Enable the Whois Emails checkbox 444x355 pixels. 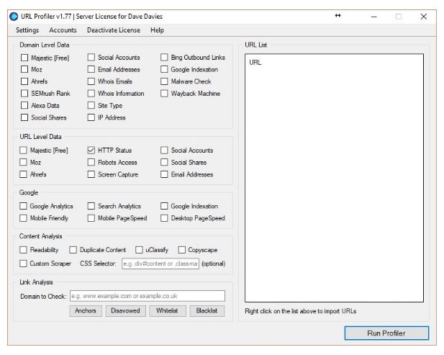(91, 81)
